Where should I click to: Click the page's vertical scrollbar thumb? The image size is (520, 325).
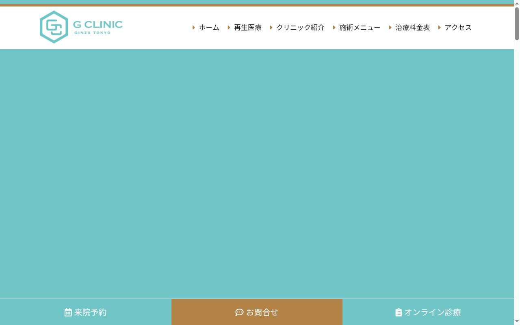517,24
